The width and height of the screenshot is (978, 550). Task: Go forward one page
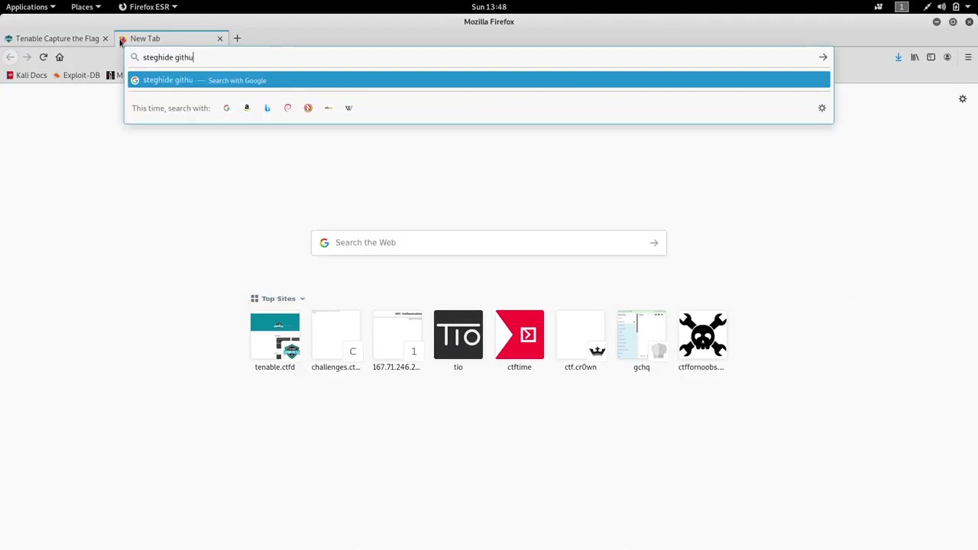tap(27, 57)
